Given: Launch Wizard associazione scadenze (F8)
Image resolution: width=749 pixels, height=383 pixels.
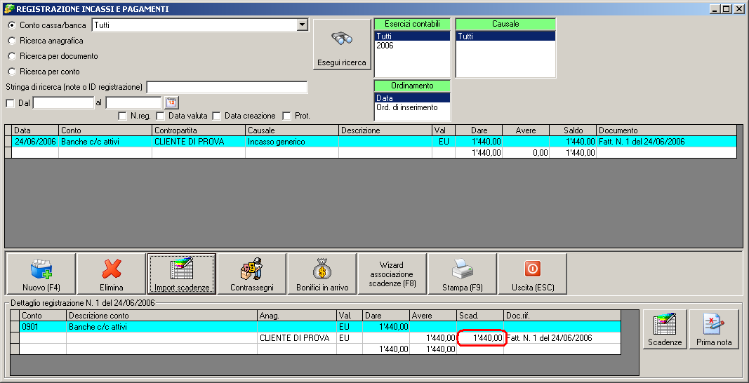Looking at the screenshot, I should 392,274.
